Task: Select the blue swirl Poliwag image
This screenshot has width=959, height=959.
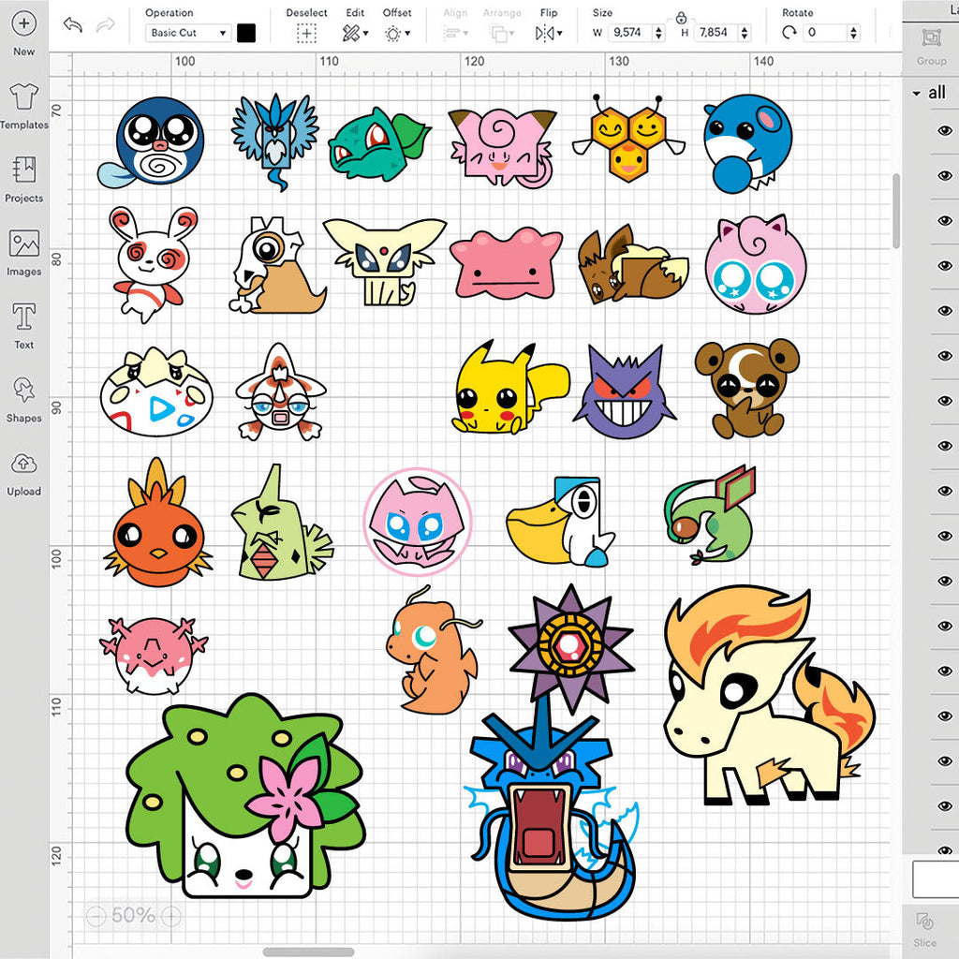Action: point(151,142)
